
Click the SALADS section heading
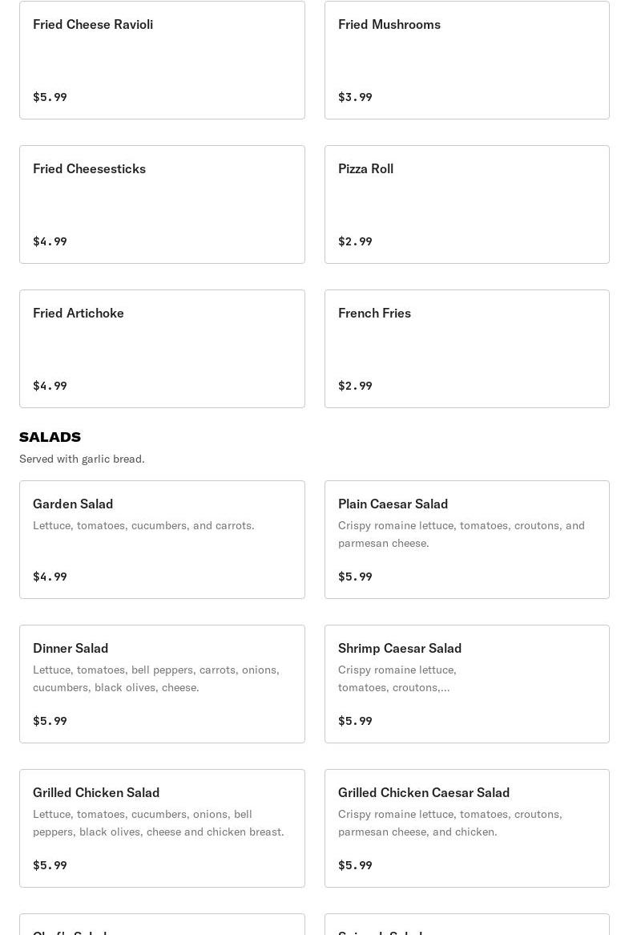(x=50, y=437)
